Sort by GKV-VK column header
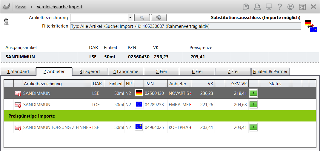 237,83
